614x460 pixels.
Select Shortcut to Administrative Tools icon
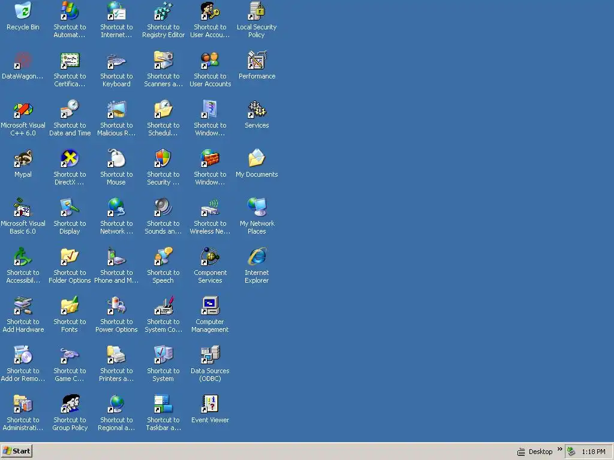point(23,404)
